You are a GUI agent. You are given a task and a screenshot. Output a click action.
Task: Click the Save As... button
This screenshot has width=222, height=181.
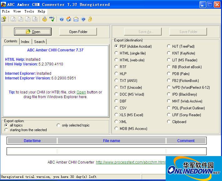(x=143, y=32)
